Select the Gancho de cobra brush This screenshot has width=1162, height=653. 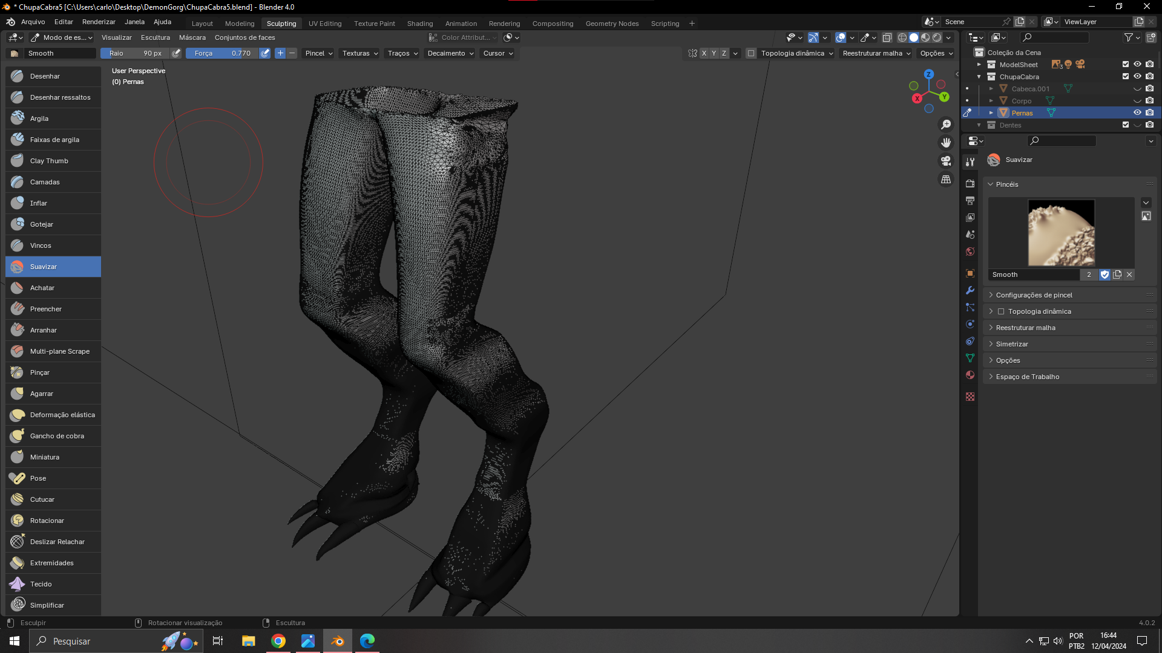tap(57, 436)
